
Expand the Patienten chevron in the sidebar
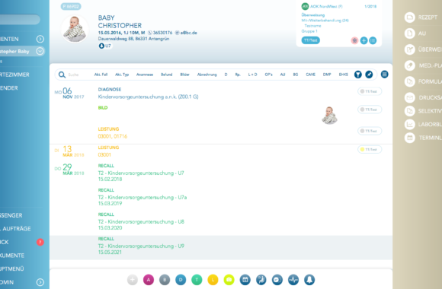click(40, 39)
